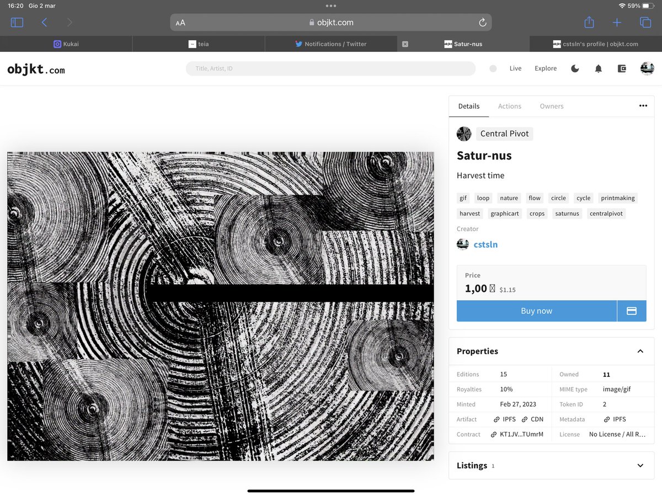Click the Satur-nus artwork image
This screenshot has height=496, width=662.
(x=221, y=306)
